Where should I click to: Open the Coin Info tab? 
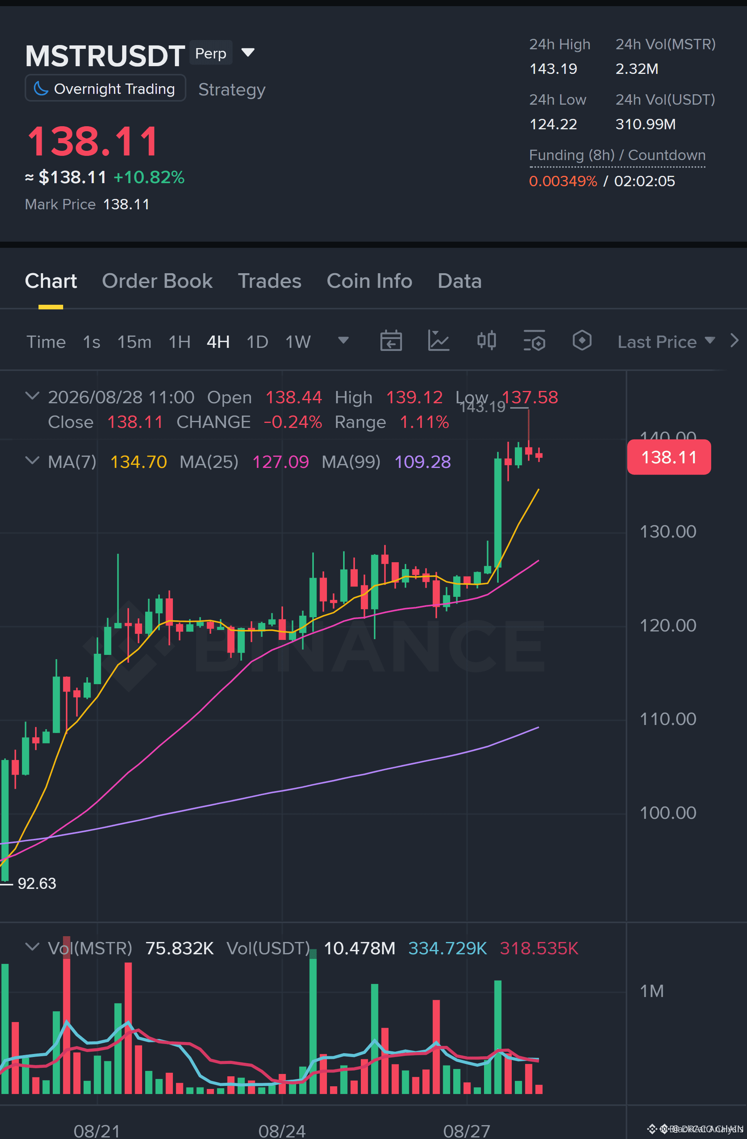tap(369, 281)
